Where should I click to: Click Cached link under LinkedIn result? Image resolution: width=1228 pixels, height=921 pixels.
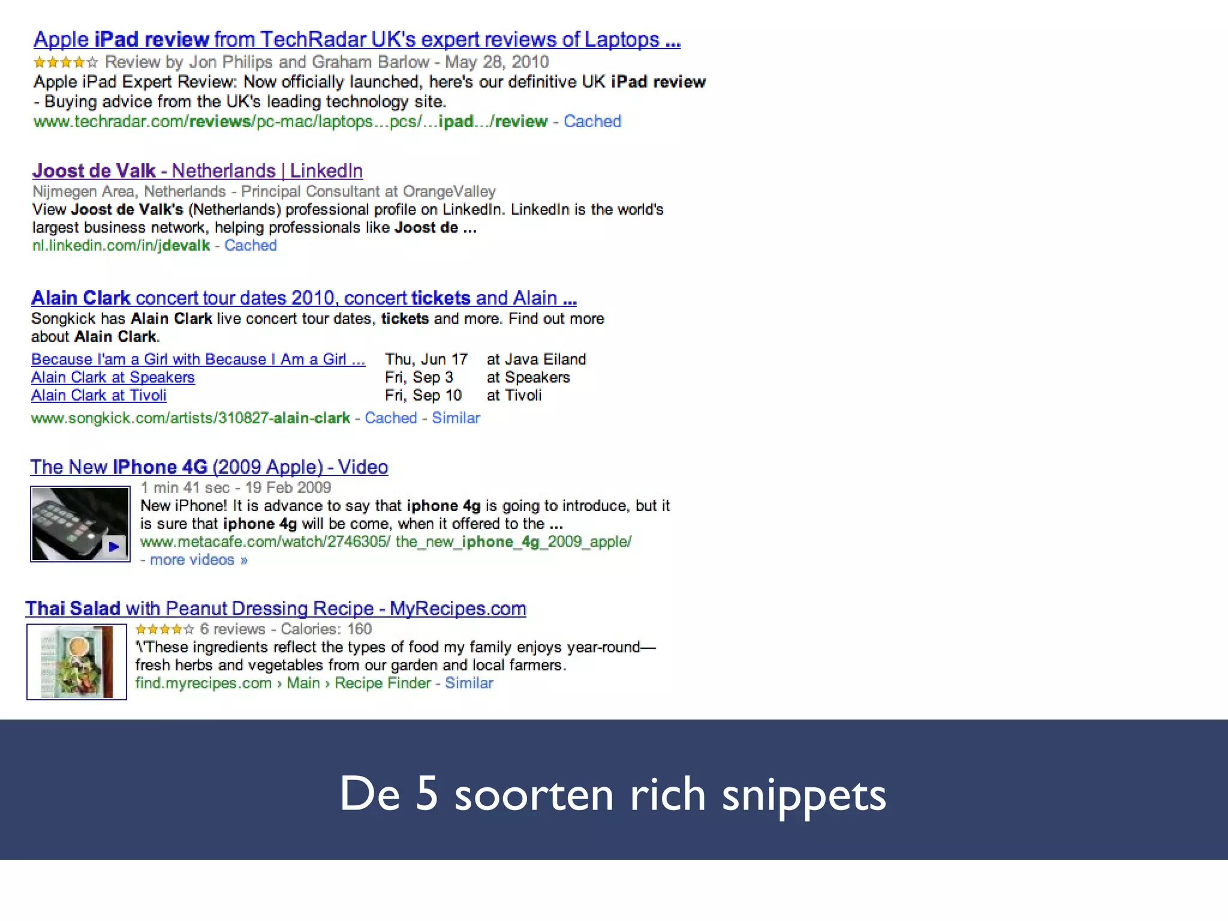(x=250, y=245)
